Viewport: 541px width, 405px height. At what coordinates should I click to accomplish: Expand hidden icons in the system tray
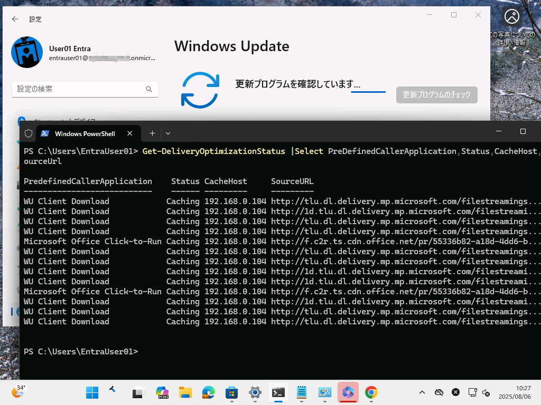[422, 392]
